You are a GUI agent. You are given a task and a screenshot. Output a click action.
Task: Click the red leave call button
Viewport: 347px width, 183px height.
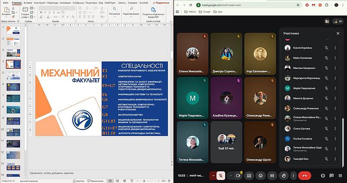(x=305, y=176)
